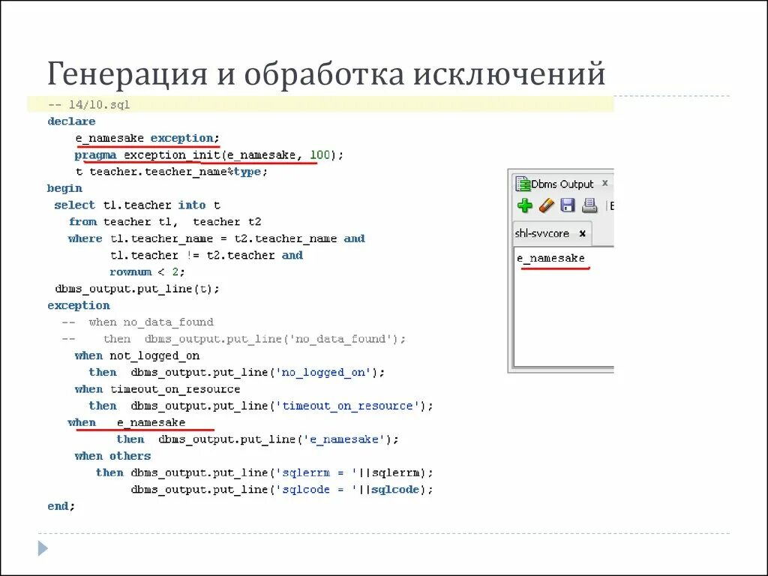
Task: Select the shl-svvcore tab
Action: (x=544, y=233)
